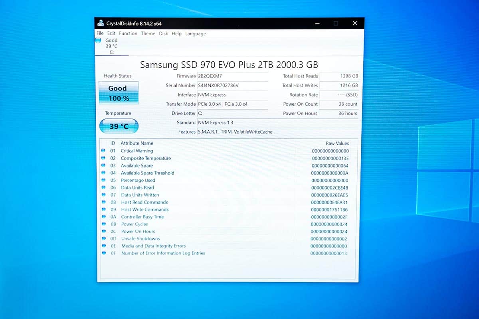Open the Function menu
The width and height of the screenshot is (479, 319).
click(128, 33)
